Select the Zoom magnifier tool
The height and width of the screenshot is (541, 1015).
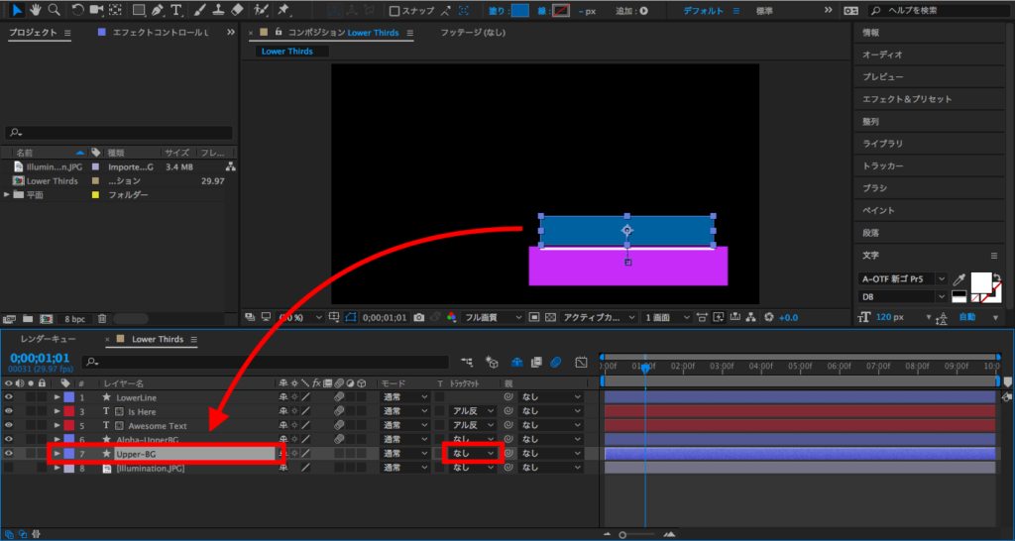coord(53,10)
